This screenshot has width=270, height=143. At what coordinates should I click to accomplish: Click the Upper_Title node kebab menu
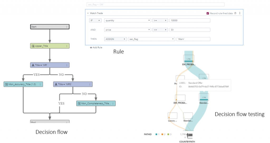point(67,46)
